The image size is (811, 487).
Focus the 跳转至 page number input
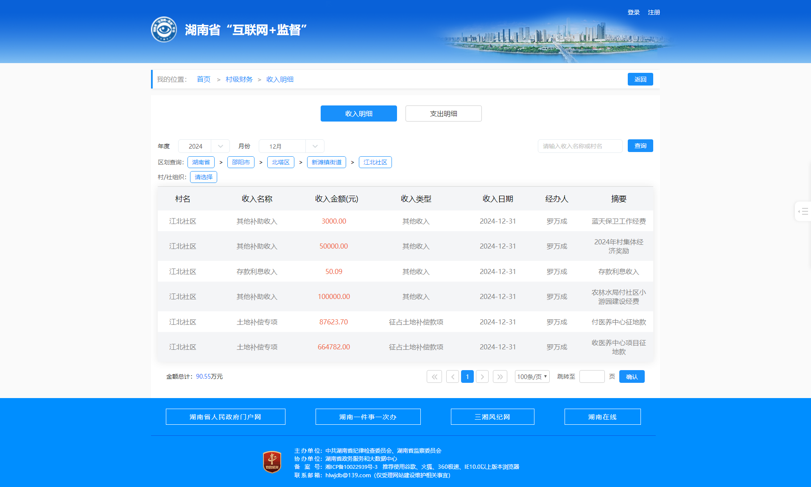(x=592, y=376)
